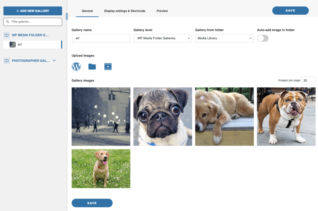Click the Add New Gallery button
318x211 pixels.
point(33,11)
